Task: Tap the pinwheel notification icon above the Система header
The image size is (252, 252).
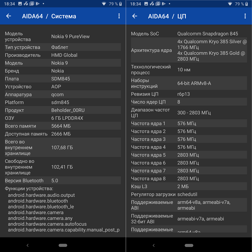Action: (26, 4)
